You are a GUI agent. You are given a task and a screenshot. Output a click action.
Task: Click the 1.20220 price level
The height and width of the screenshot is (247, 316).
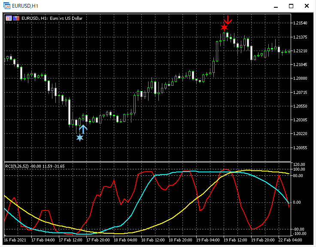point(300,134)
